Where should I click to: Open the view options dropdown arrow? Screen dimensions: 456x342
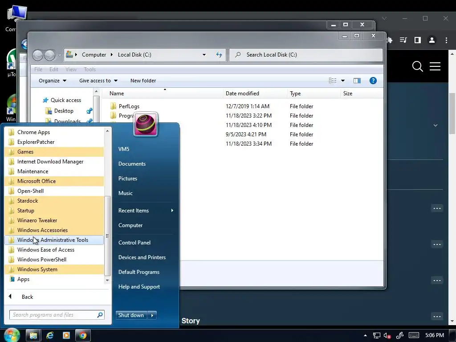coord(343,81)
